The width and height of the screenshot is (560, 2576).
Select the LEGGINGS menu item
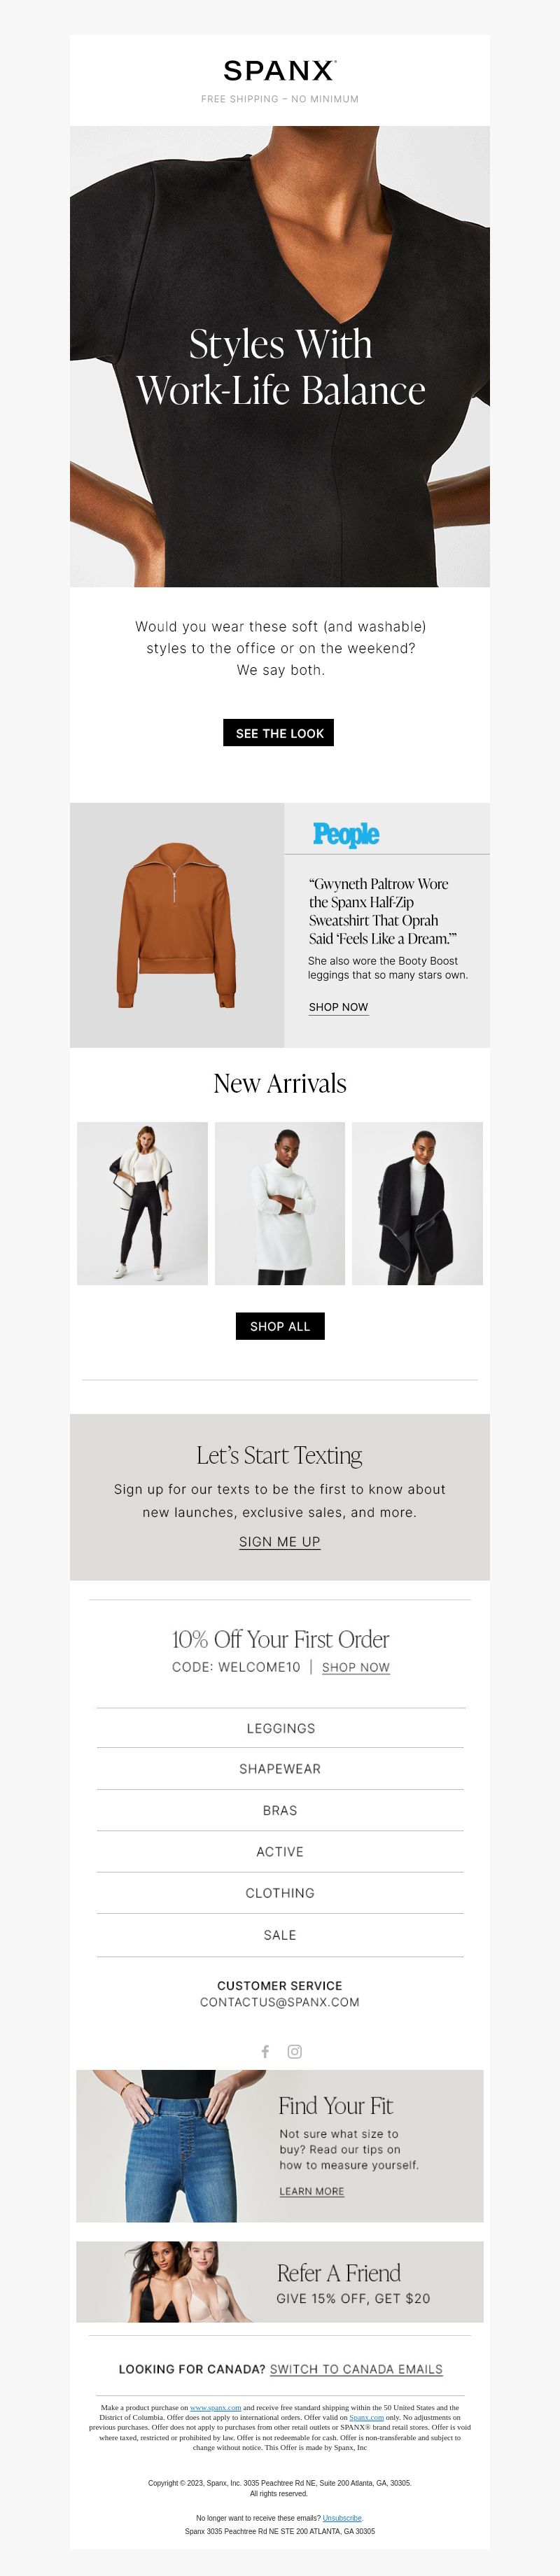point(280,1728)
